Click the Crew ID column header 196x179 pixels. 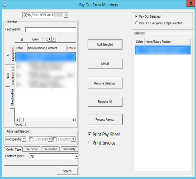point(71,48)
